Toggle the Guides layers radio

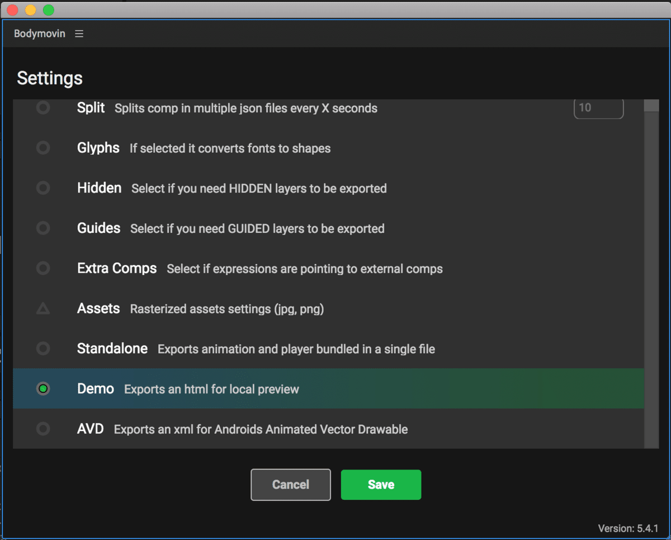pyautogui.click(x=43, y=228)
